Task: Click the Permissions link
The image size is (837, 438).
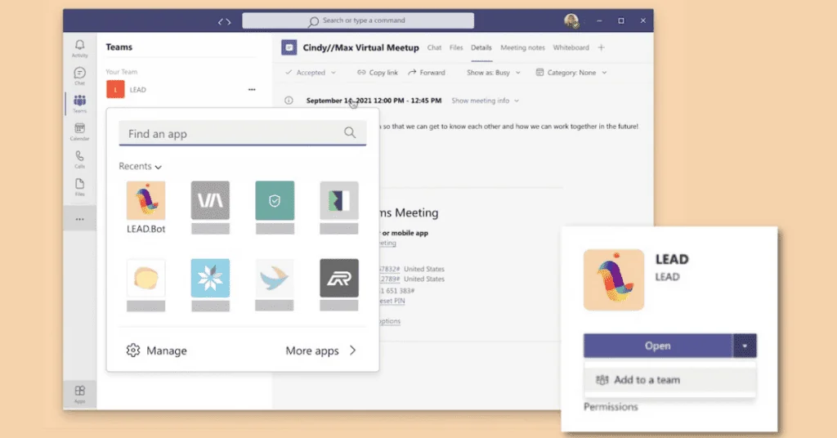Action: click(611, 407)
